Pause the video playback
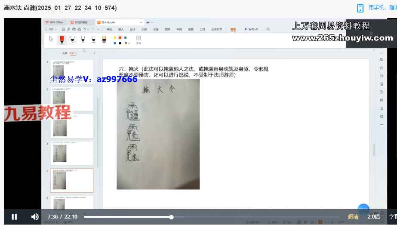Image resolution: width=397 pixels, height=225 pixels. click(14, 217)
